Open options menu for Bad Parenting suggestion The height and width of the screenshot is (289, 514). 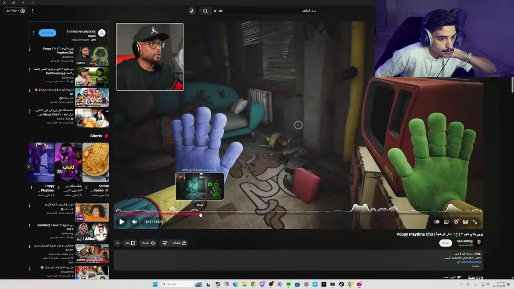tap(29, 70)
